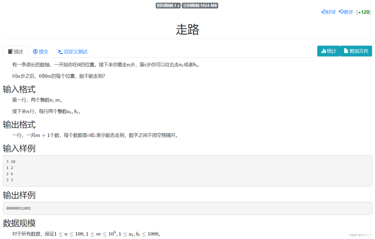Screen dimensions: 375x239
Task: Click the 空间限制:1024 MB badge
Action: click(x=200, y=6)
